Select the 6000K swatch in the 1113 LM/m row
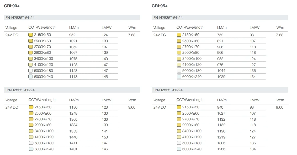This screenshot has width=297, height=155. pyautogui.click(x=31, y=77)
